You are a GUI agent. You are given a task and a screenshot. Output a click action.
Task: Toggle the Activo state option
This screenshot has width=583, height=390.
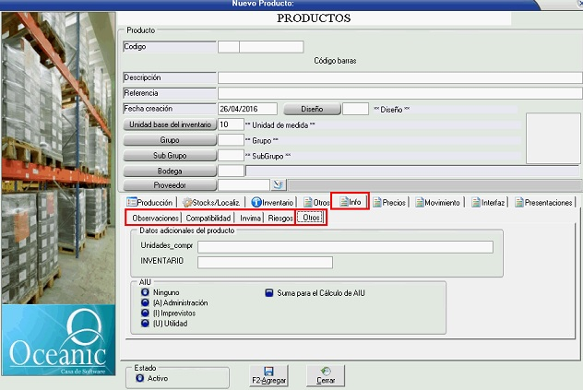[x=140, y=377]
